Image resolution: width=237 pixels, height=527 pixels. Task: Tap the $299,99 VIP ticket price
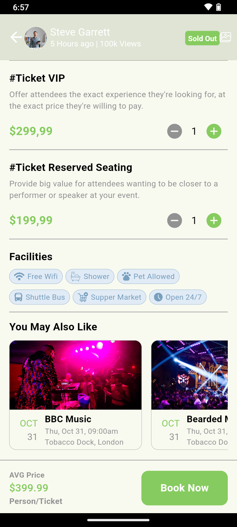tap(31, 131)
